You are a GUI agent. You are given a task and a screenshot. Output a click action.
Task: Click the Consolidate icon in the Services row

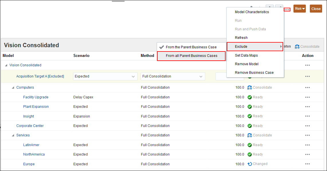coord(250,135)
